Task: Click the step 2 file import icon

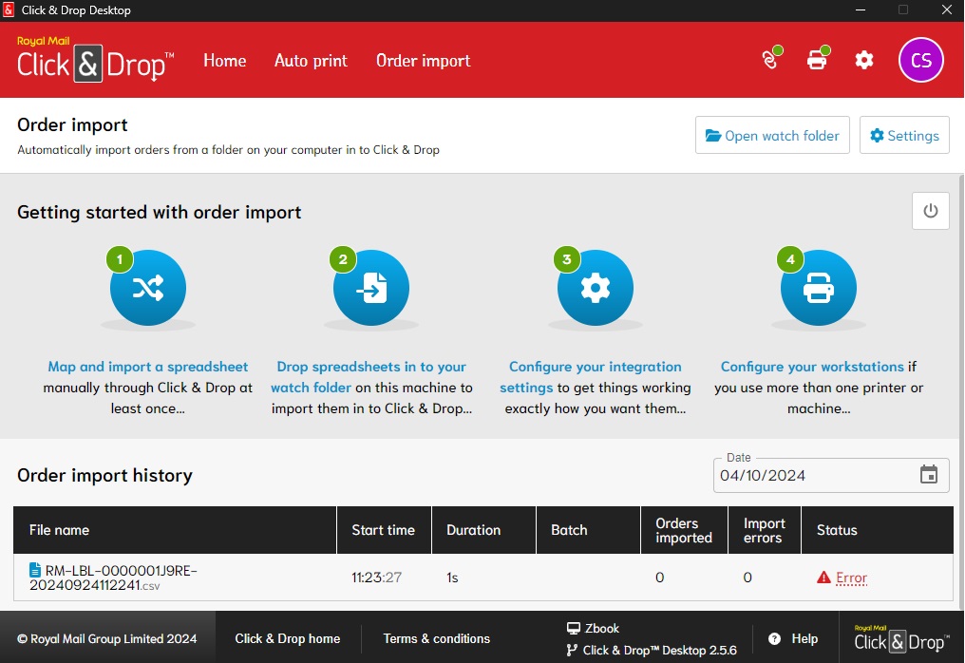Action: [371, 288]
